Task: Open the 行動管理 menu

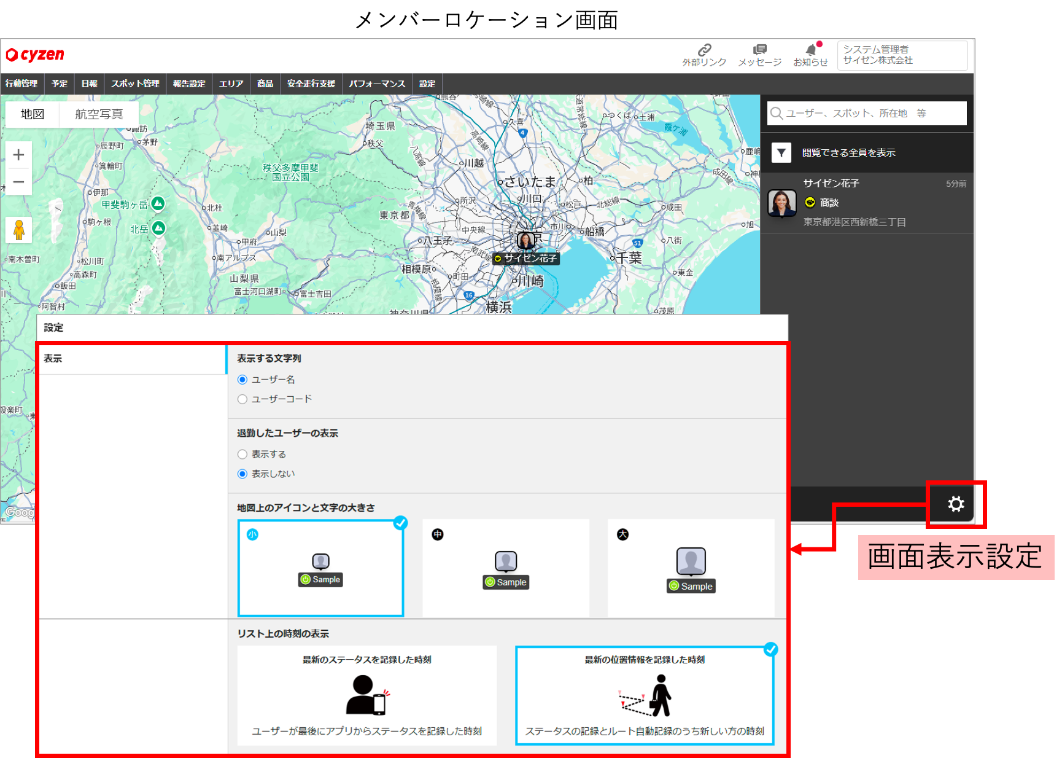Action: (x=21, y=84)
